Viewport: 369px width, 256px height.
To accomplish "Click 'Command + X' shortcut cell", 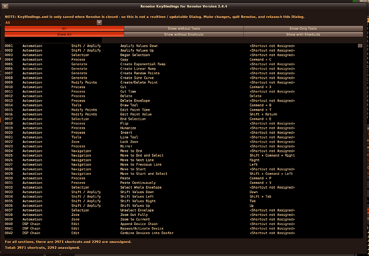I will [260, 87].
